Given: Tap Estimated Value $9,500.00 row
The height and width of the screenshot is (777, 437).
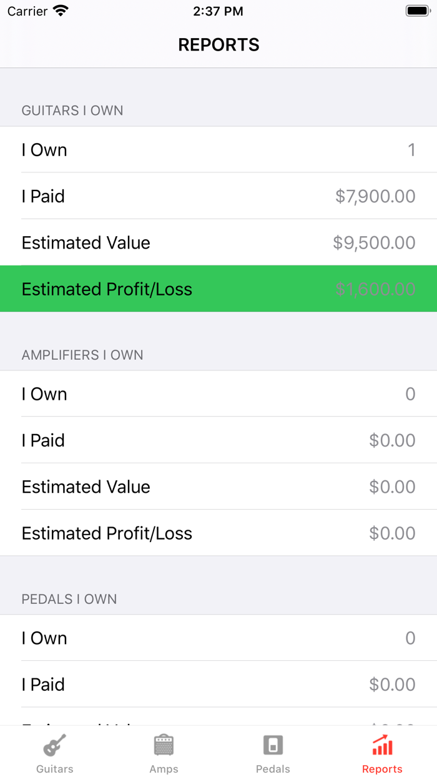Looking at the screenshot, I should tap(219, 242).
